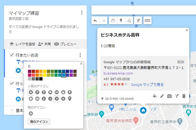Pick the house icon in popular icons
This screenshot has height=130, width=196.
[x=31, y=92]
